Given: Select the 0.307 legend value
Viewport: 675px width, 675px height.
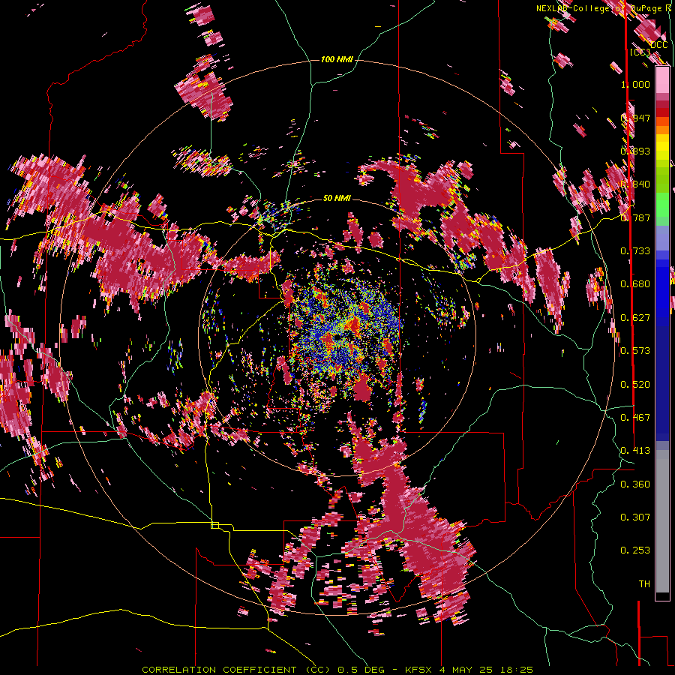Looking at the screenshot, I should (x=635, y=517).
